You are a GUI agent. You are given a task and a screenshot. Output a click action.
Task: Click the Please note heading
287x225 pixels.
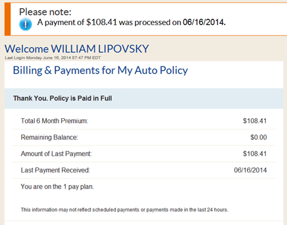tap(45, 12)
